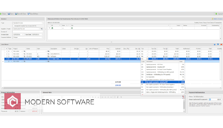Click the item lookup icon in line row 2
223x128 pixels.
(x=48, y=54)
